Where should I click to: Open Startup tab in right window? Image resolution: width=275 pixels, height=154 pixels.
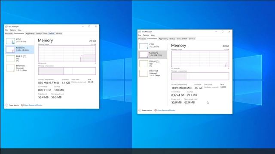[x=172, y=39]
